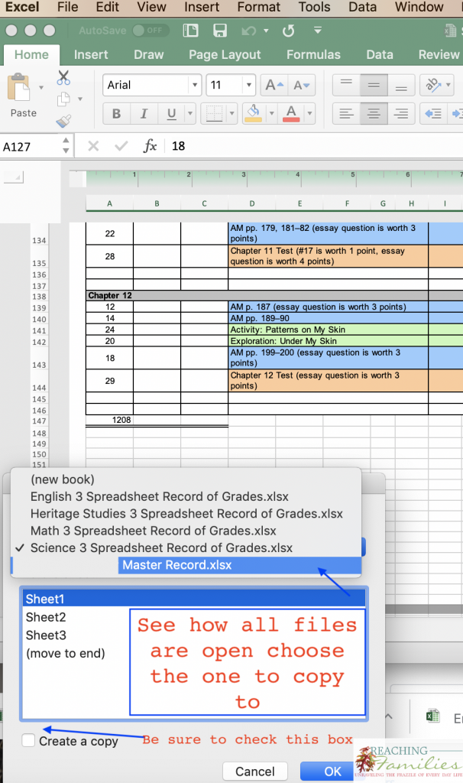Image resolution: width=463 pixels, height=783 pixels.
Task: Click the Paste clipboard icon
Action: 18,88
